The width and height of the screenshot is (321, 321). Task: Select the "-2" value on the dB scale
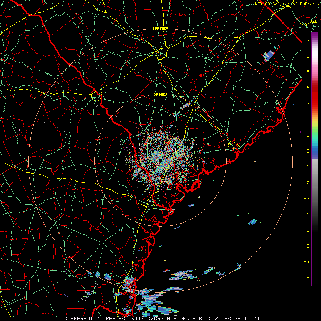pyautogui.click(x=306, y=183)
